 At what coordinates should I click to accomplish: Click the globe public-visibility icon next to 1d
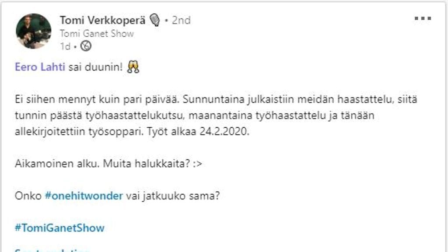coord(87,45)
